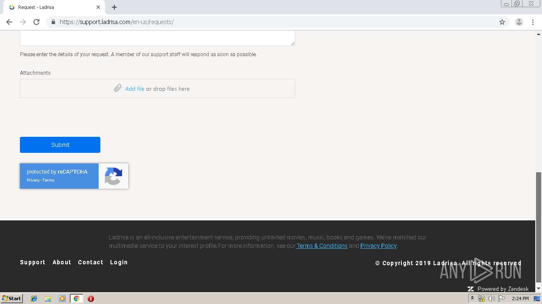Screen dimensions: 542x304
Task: Click the Add file link
Action: 135,89
